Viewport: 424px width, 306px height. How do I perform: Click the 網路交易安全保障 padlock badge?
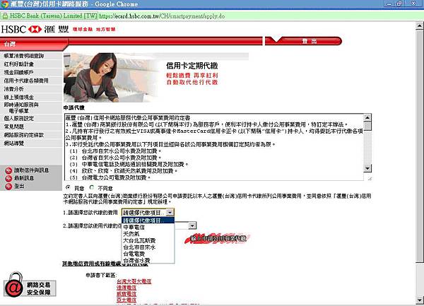(30, 286)
